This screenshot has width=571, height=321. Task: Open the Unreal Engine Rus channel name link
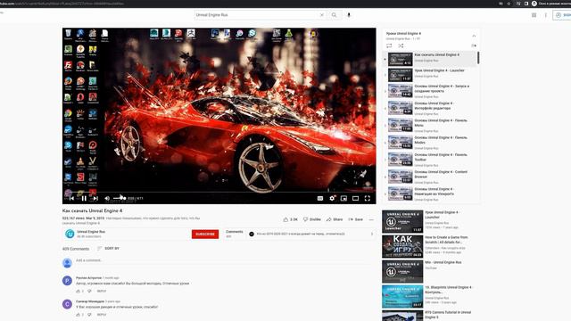tap(91, 232)
